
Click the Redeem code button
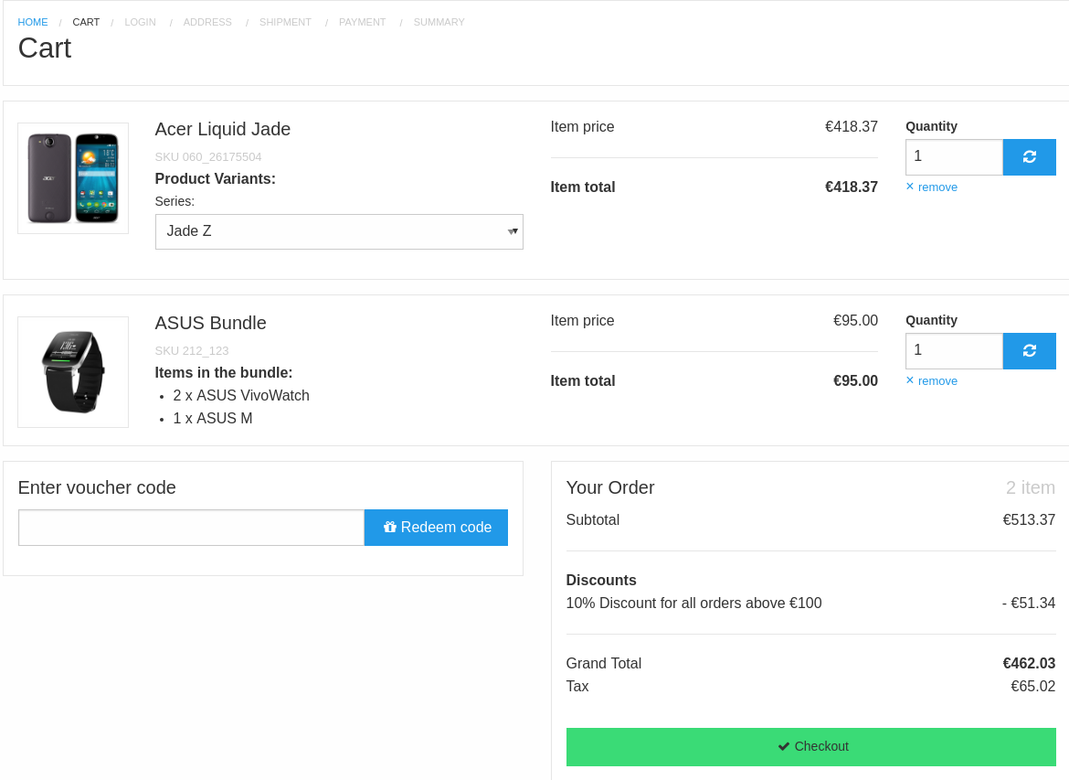[437, 528]
